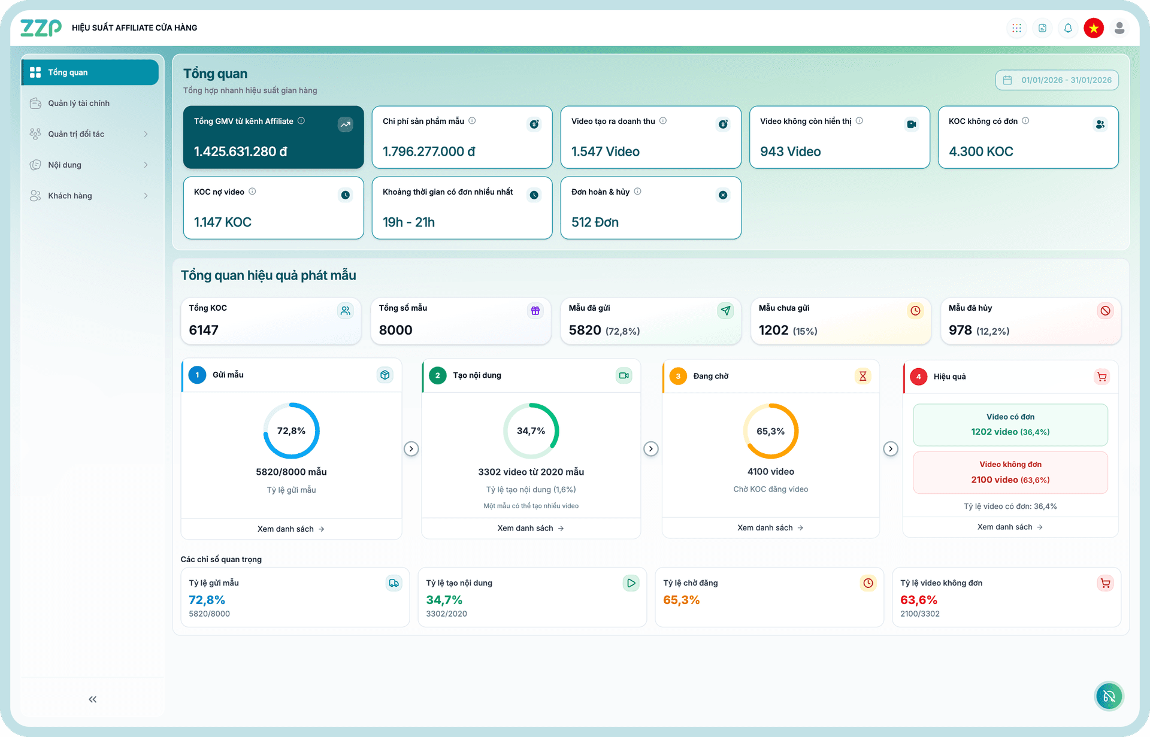Viewport: 1150px width, 737px height.
Task: Click floating support chat icon bottom right
Action: point(1109,696)
